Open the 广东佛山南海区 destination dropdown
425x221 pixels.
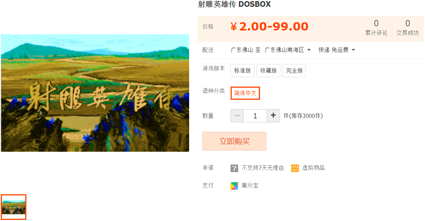coord(287,50)
